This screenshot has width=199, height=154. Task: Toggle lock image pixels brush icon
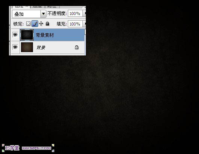35,24
